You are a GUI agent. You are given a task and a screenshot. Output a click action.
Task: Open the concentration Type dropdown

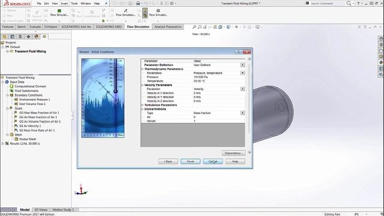point(242,113)
